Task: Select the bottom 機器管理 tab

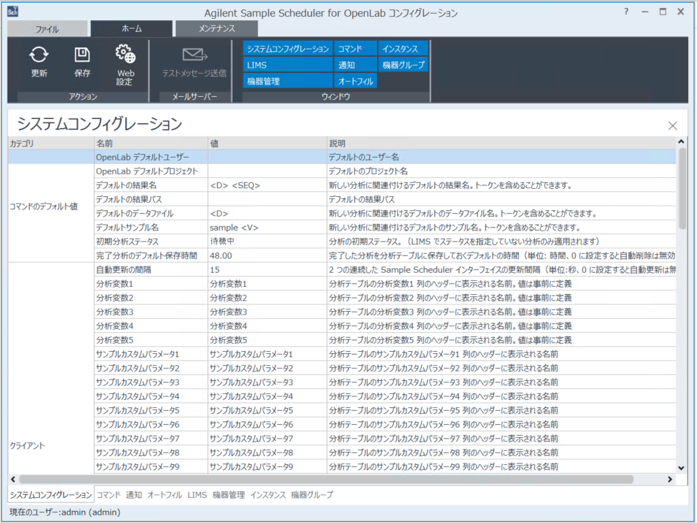Action: [x=229, y=495]
